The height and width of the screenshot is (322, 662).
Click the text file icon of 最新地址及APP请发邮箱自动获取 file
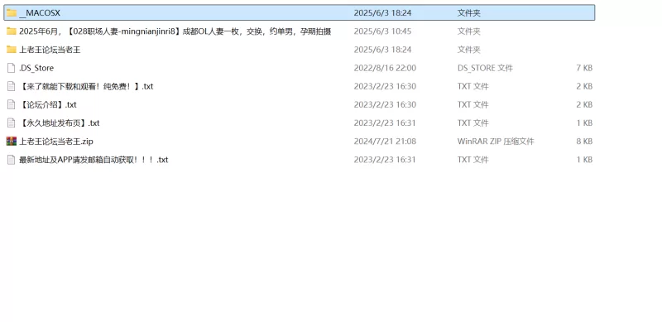click(x=12, y=160)
